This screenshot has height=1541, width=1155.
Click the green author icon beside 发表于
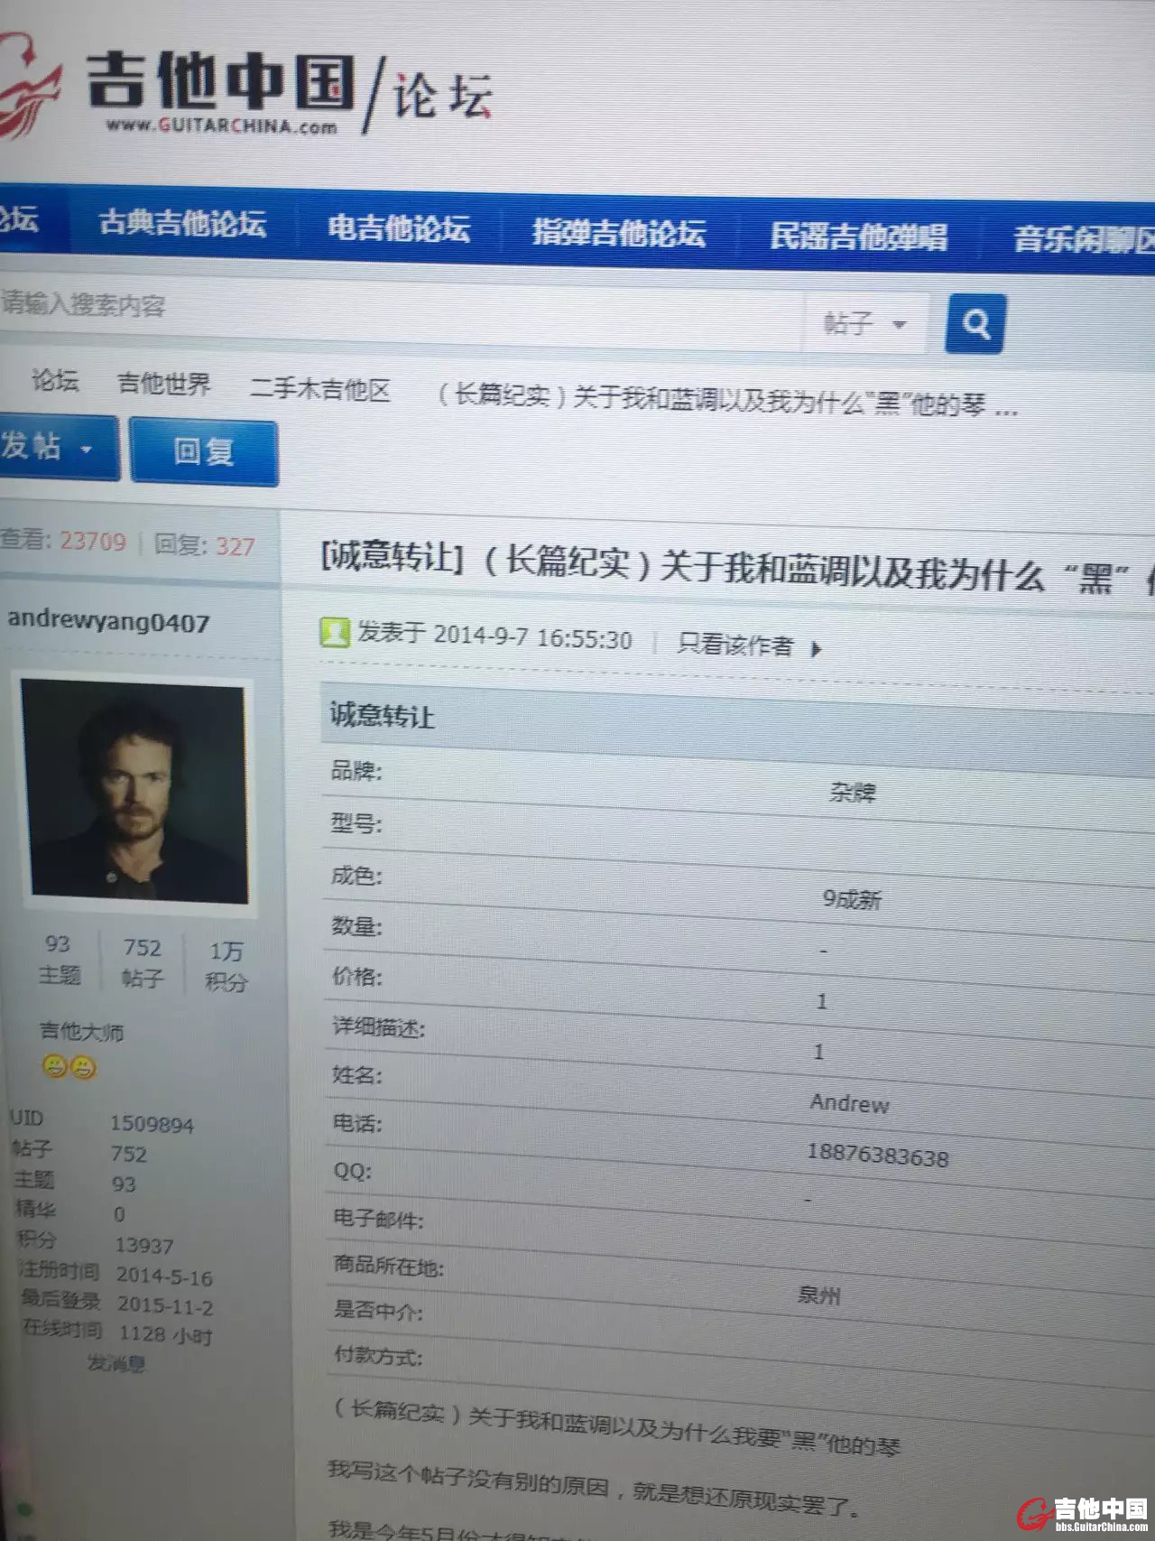335,632
